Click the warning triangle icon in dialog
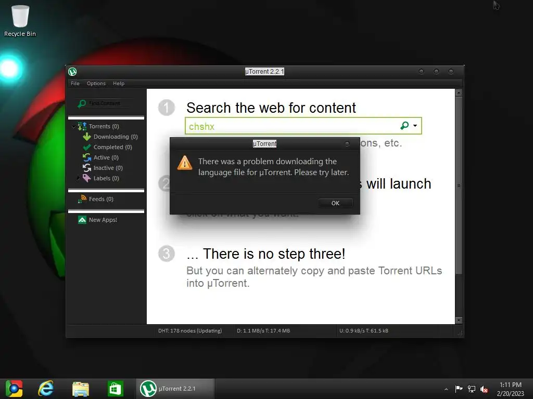 [x=185, y=163]
